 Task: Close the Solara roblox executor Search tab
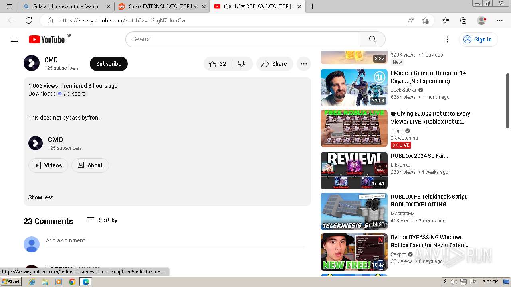(x=108, y=6)
